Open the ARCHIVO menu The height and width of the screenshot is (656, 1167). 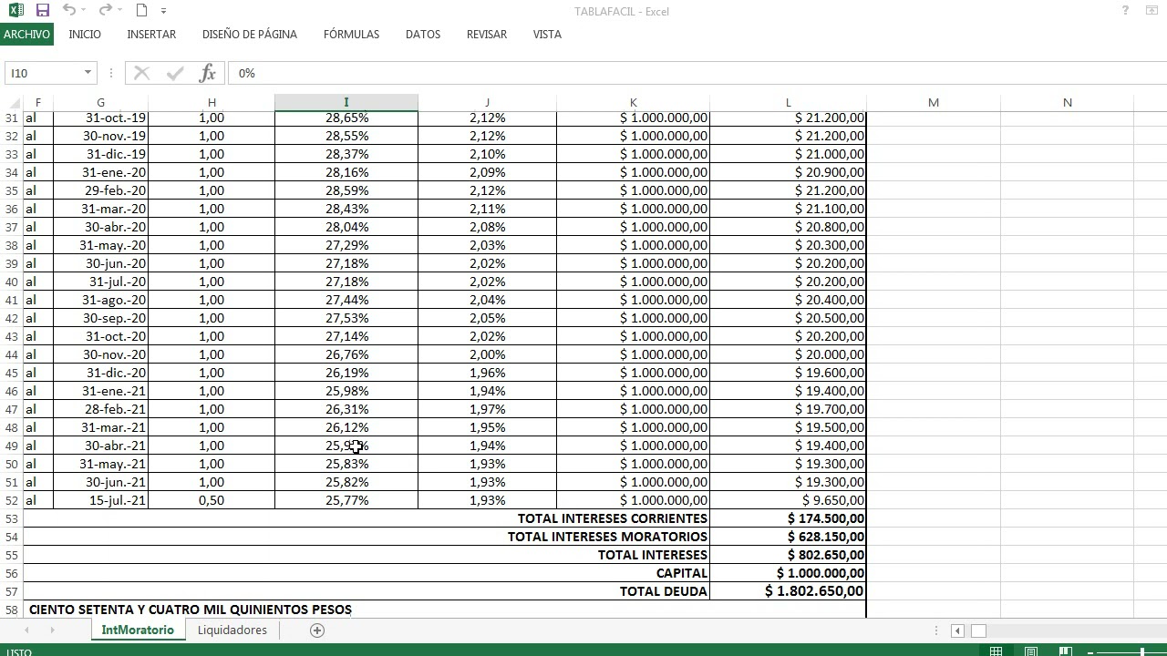[26, 34]
